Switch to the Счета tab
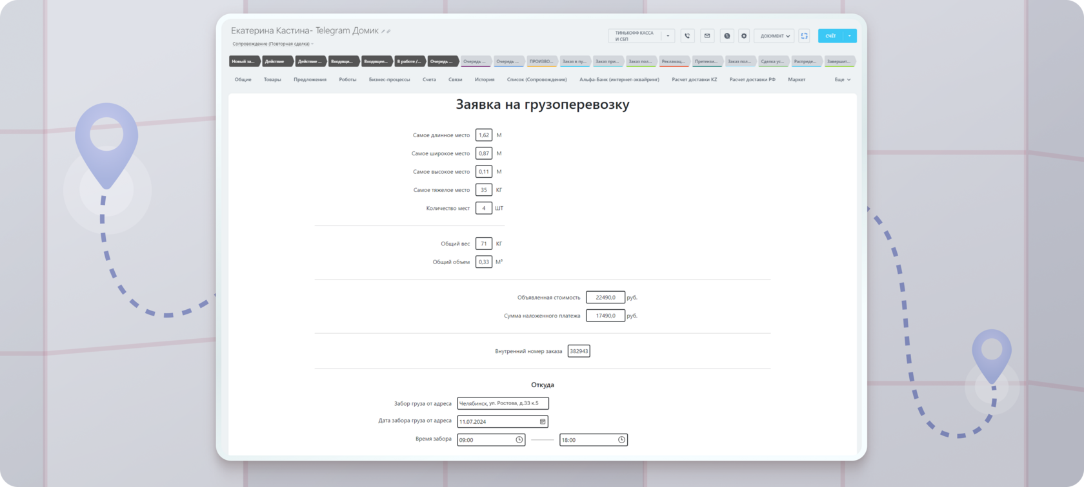The height and width of the screenshot is (487, 1084). (429, 80)
